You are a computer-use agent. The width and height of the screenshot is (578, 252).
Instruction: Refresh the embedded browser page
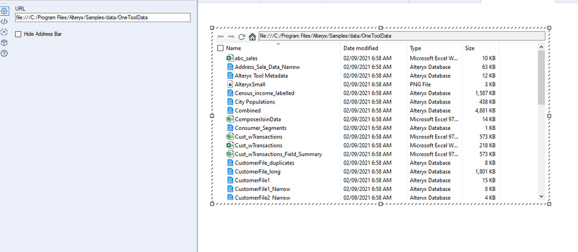coord(242,37)
